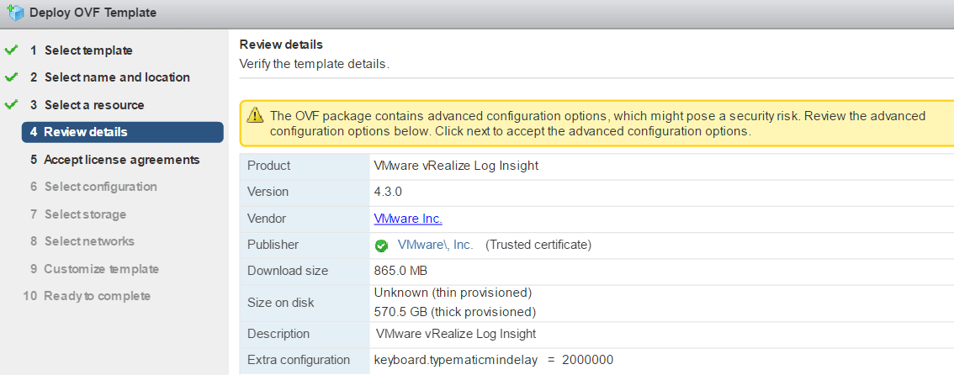Go to step 2 Select name and location
Screen dimensions: 954x375
[110, 78]
